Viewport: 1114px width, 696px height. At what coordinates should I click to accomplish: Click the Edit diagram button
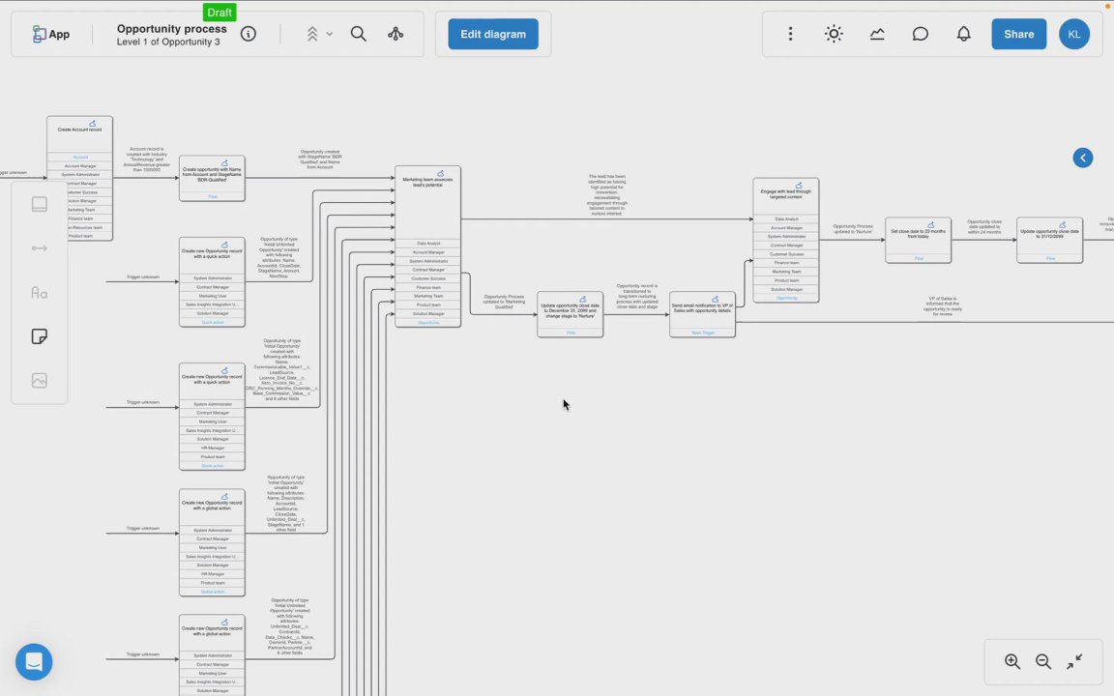[x=493, y=34]
